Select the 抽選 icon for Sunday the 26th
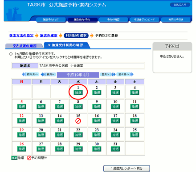Image resolution: width=196 pixels, height=172 pixels. (x=22, y=149)
